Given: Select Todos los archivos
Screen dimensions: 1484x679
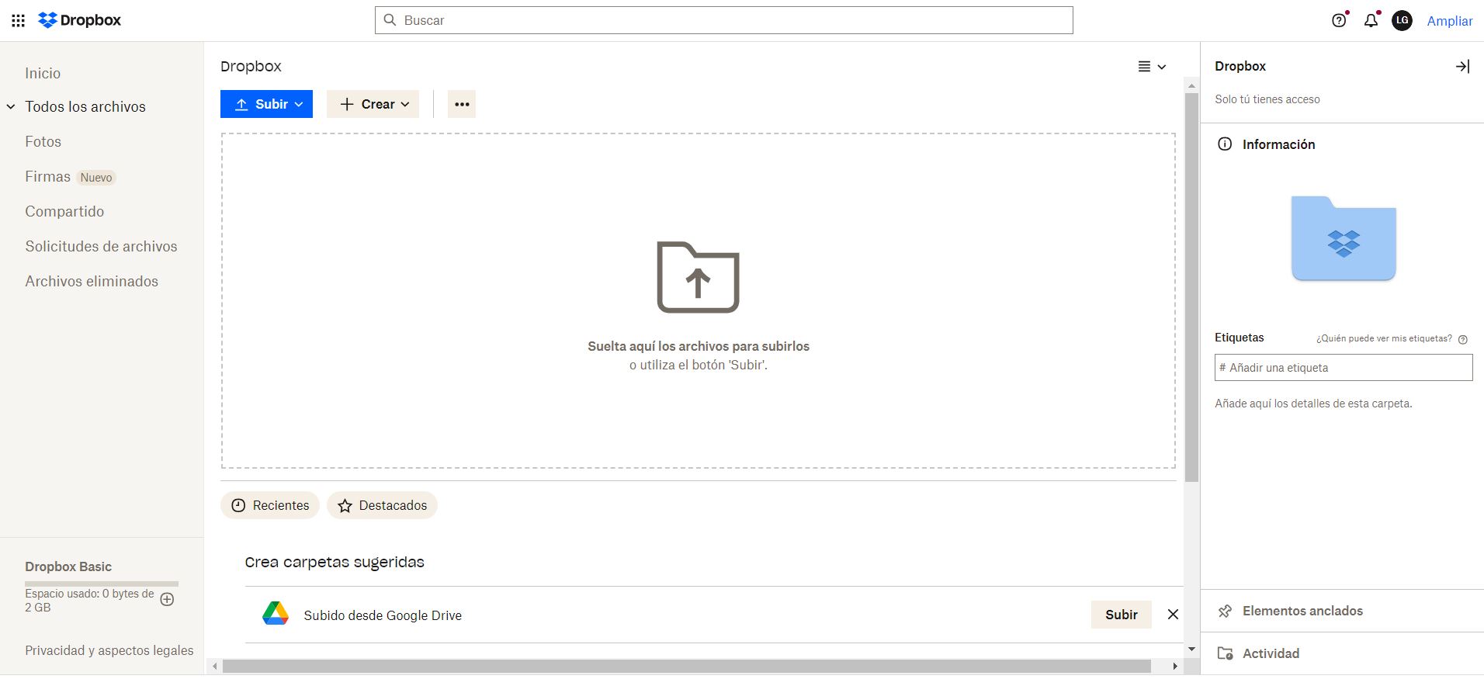Looking at the screenshot, I should click(x=85, y=107).
